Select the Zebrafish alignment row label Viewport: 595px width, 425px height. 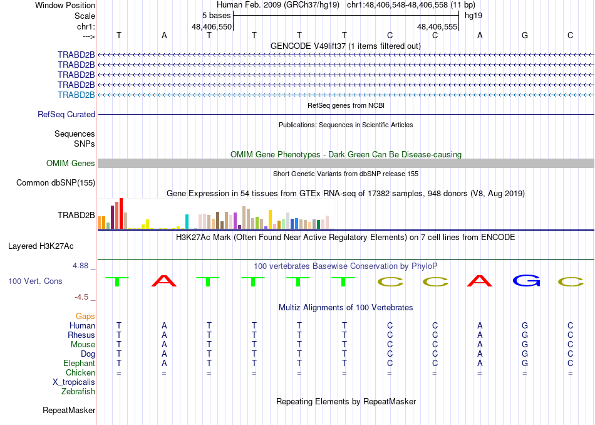tap(78, 391)
